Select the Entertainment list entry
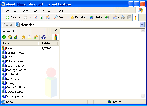147x106 pixels. tap(15, 61)
